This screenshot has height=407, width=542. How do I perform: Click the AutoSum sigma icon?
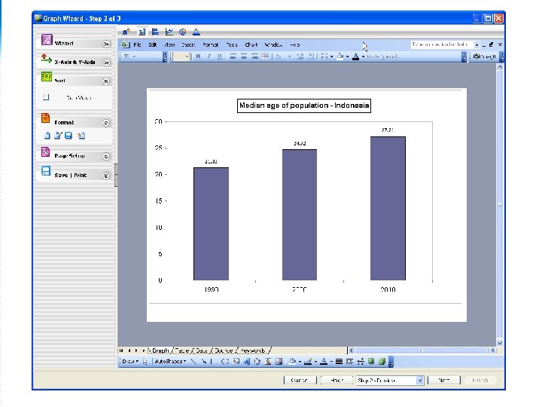[126, 56]
